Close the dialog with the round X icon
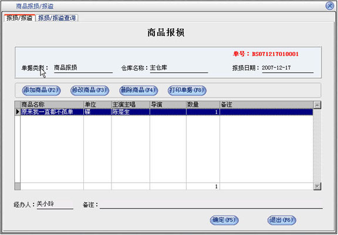 tap(330, 6)
